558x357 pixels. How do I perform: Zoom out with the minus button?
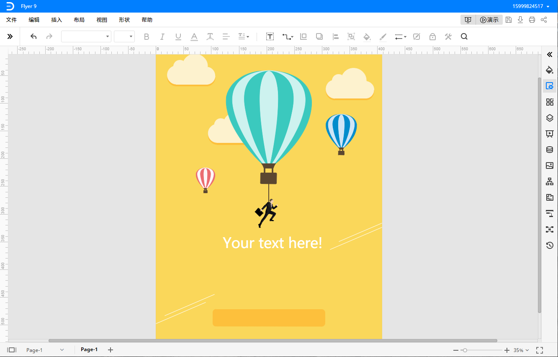(456, 350)
